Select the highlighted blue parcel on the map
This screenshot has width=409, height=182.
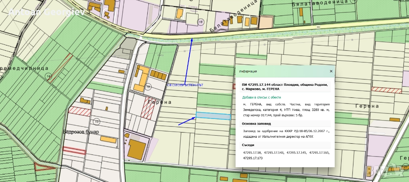point(213,116)
